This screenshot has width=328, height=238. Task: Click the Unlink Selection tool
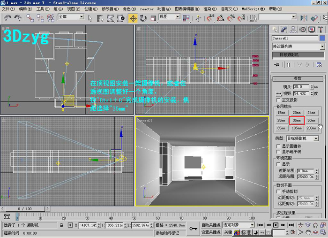tap(40, 18)
